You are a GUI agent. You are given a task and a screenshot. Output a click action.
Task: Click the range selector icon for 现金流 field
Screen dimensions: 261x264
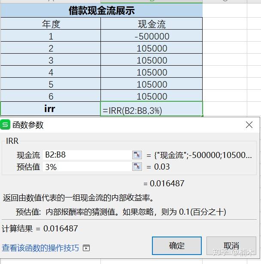tap(137, 155)
